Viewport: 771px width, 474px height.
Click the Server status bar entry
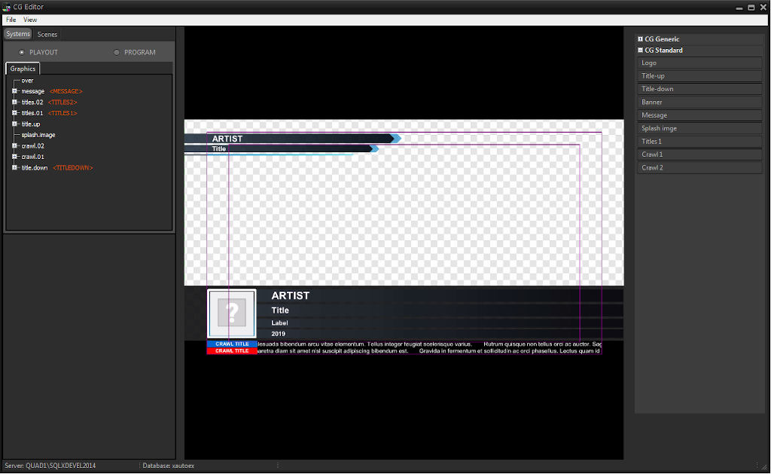pyautogui.click(x=50, y=466)
